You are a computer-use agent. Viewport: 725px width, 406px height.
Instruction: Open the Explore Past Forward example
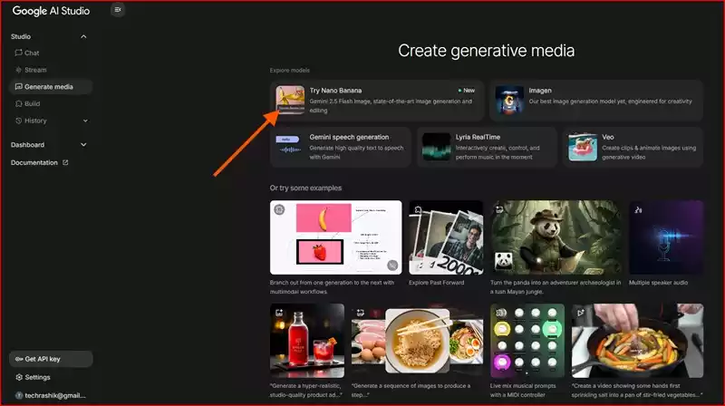(445, 237)
